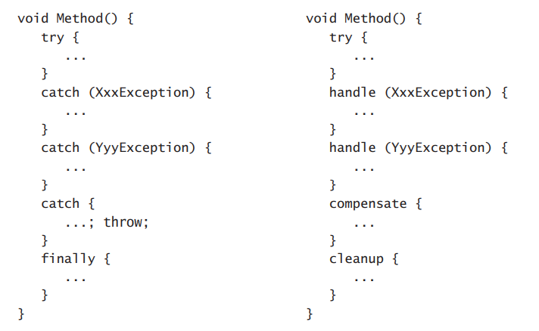539x331 pixels.
Task: Select the "try" keyword in the catch-based listing
Action: coord(53,37)
